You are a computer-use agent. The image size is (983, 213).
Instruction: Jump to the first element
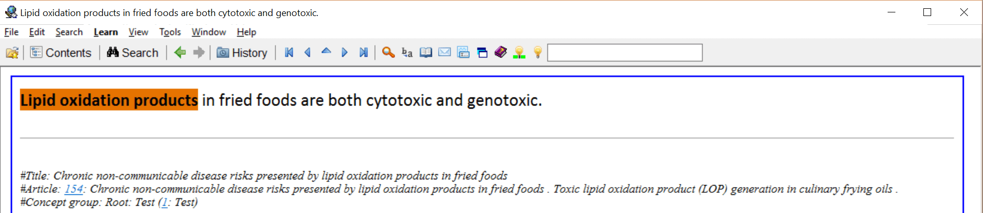click(289, 52)
